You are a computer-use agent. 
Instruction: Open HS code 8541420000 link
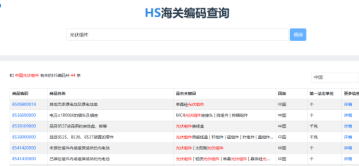24,147
